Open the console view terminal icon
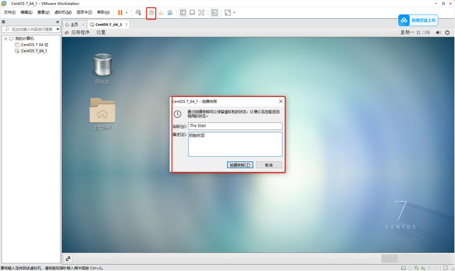The height and width of the screenshot is (271, 455). 214,12
